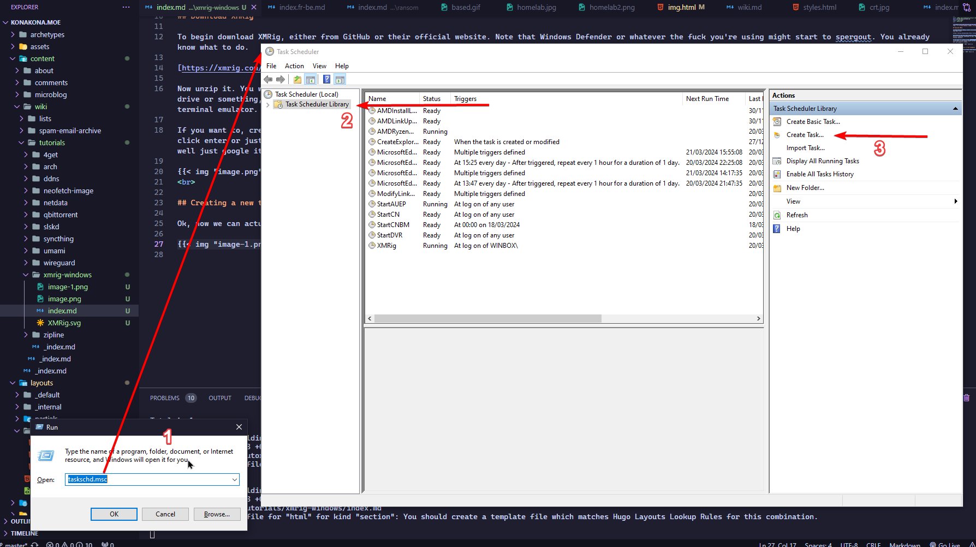Viewport: 976px width, 547px height.
Task: Expand the TIMELINE section in sidebar
Action: click(x=5, y=533)
